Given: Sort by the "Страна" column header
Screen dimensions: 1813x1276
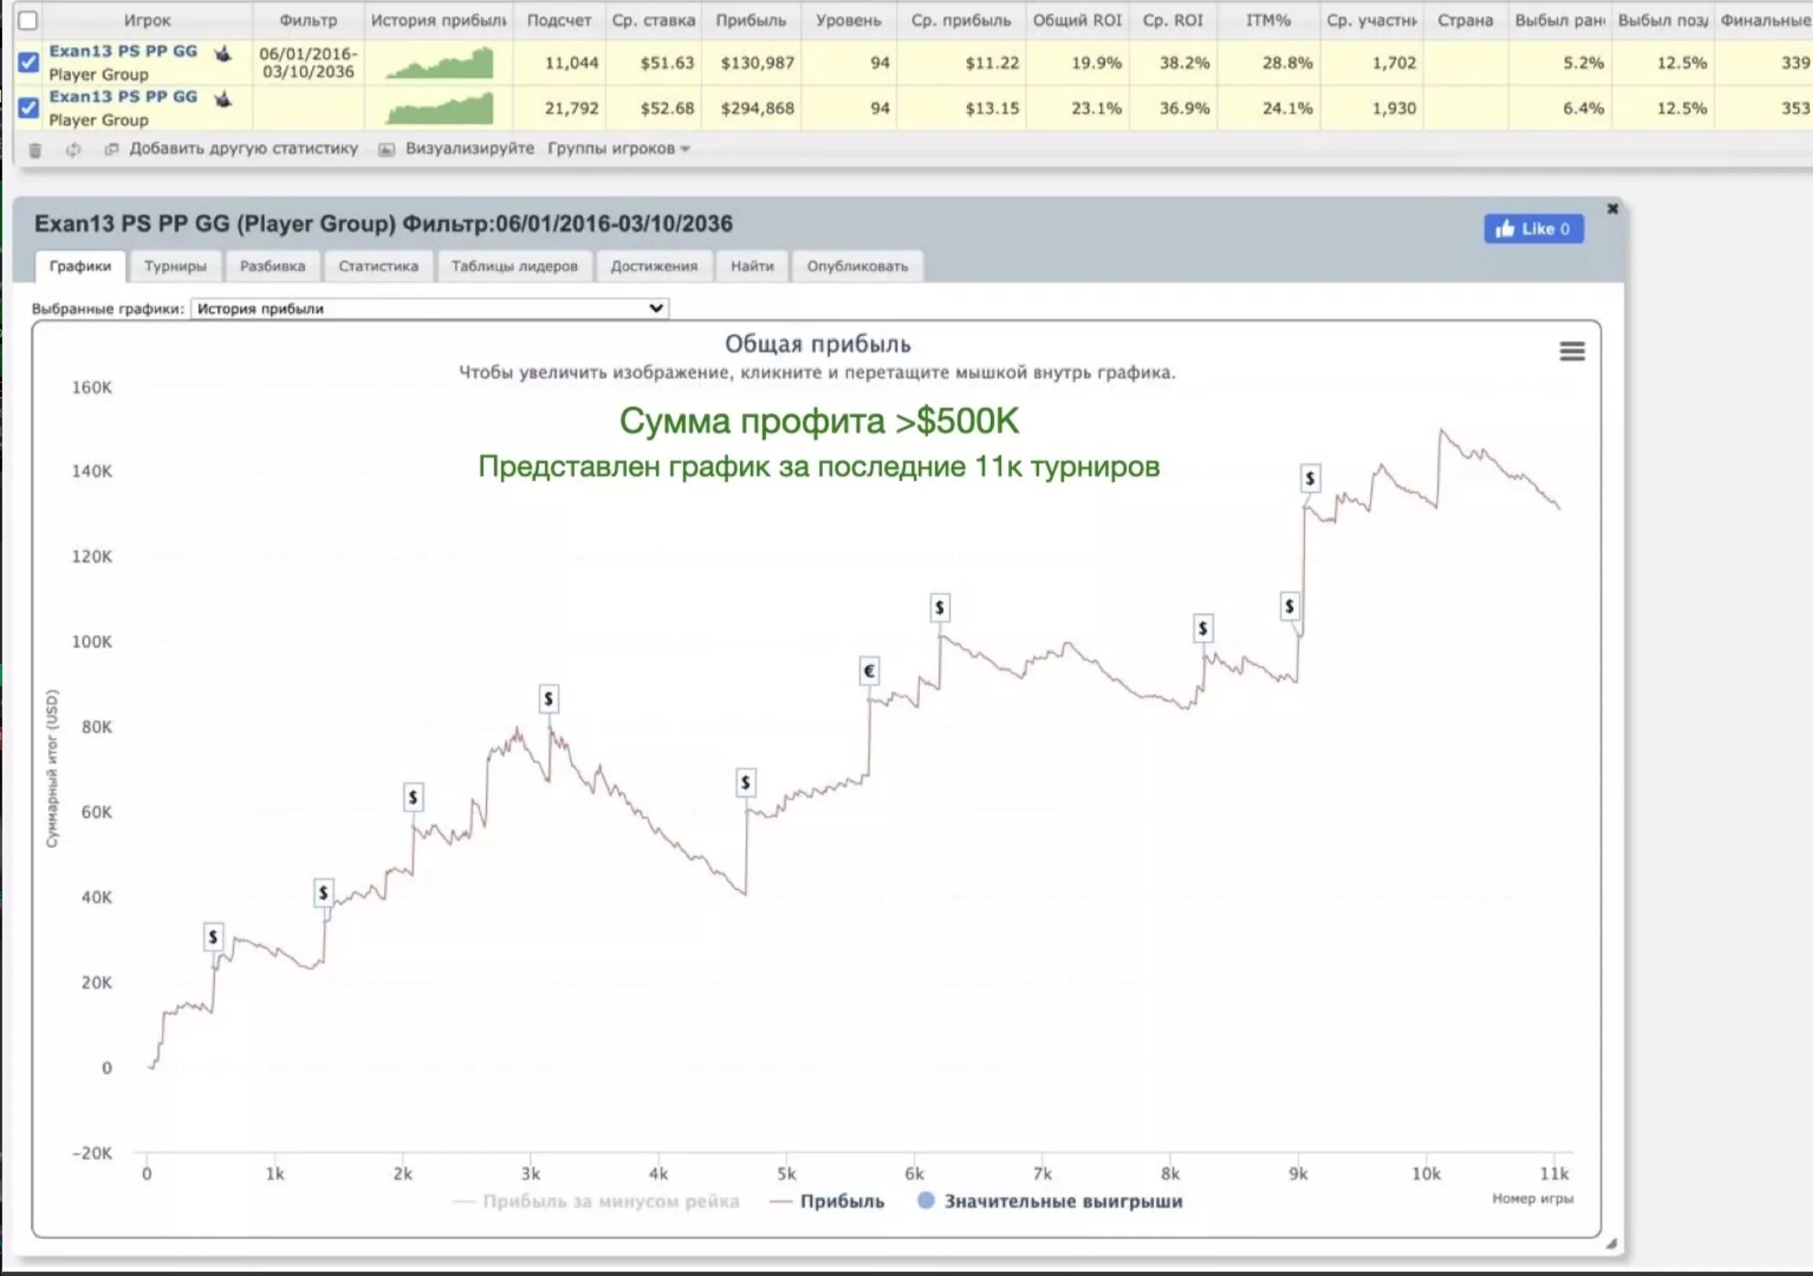Looking at the screenshot, I should click(x=1464, y=20).
